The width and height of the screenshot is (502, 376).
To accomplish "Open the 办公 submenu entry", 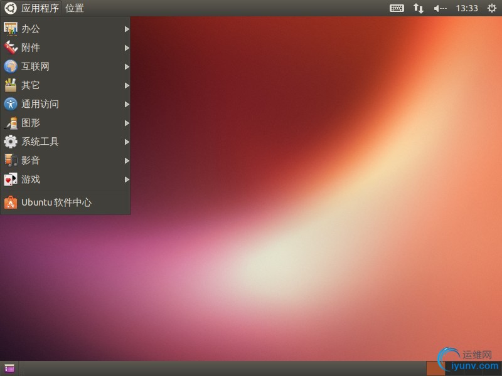I will click(x=65, y=29).
